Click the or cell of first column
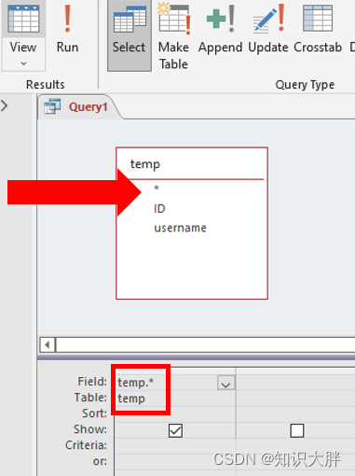This screenshot has width=355, height=476. [x=175, y=462]
